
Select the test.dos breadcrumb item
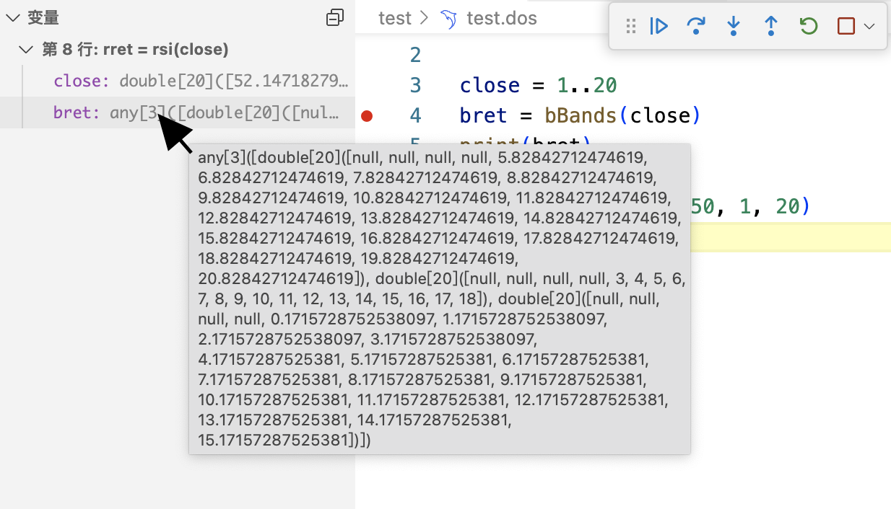[502, 19]
